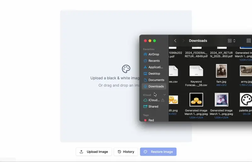This screenshot has height=162, width=252.
Task: Open Recents in Finder sidebar
Action: [x=154, y=61]
